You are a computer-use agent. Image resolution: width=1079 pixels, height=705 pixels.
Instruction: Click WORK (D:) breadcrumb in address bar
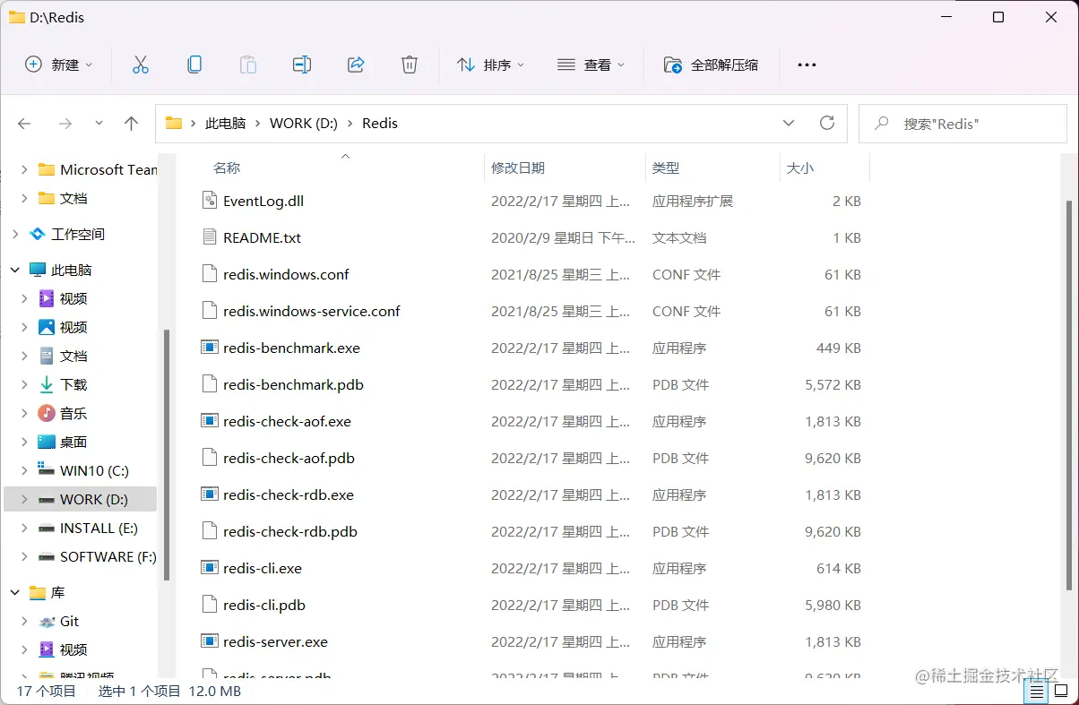304,124
